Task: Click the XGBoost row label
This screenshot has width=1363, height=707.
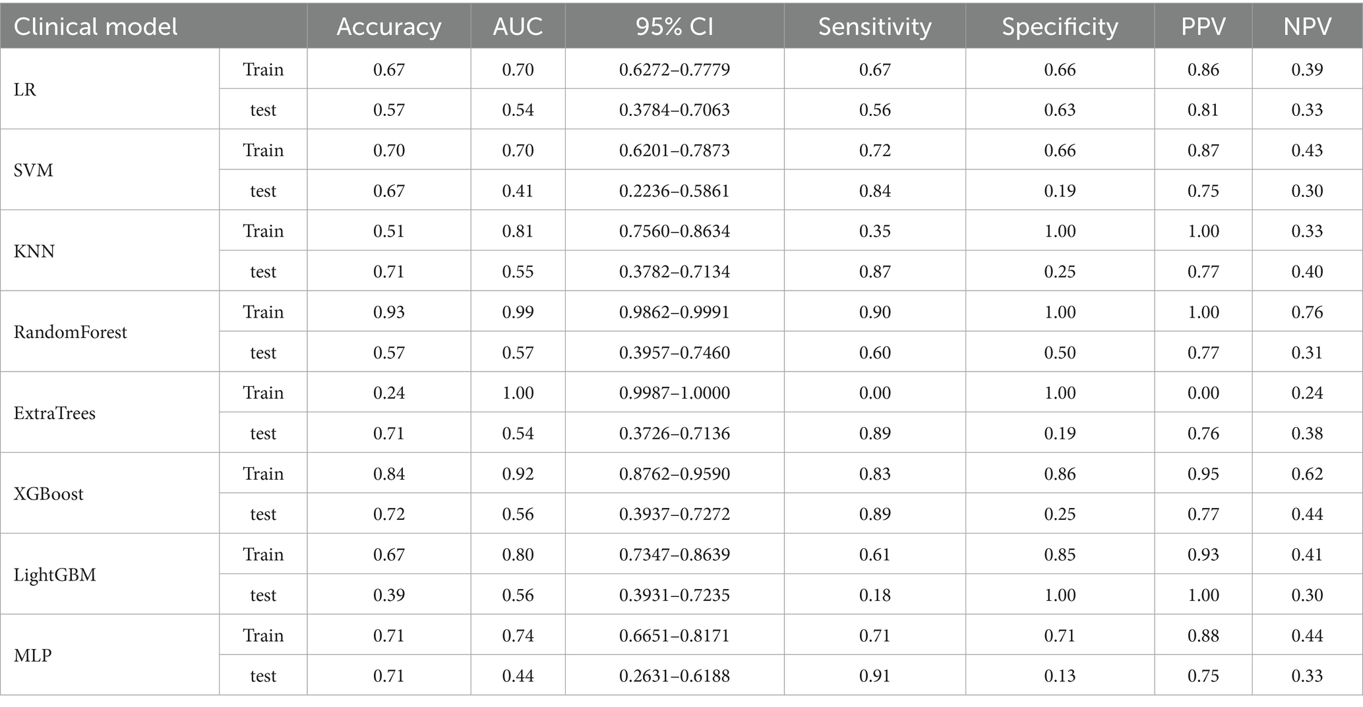Action: point(49,494)
